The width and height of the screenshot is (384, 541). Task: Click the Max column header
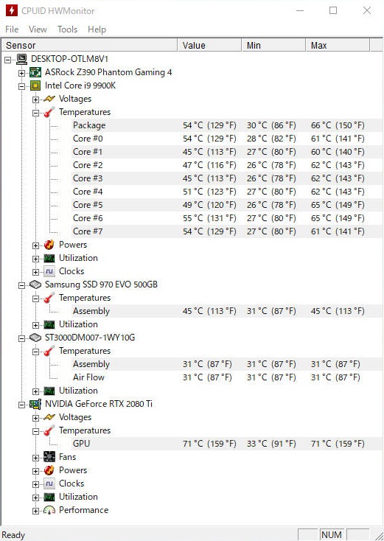(338, 45)
